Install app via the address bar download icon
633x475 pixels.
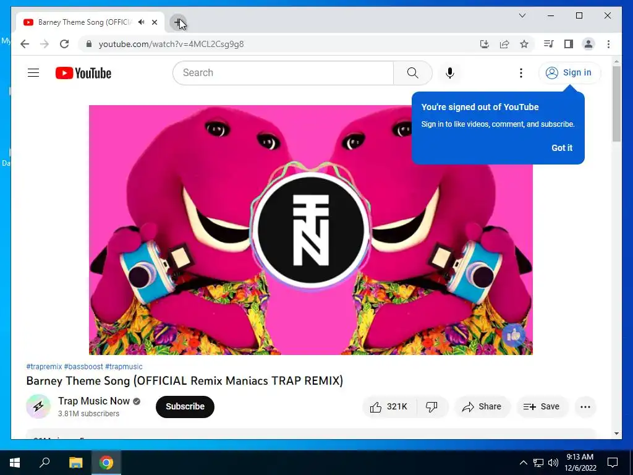coord(485,44)
